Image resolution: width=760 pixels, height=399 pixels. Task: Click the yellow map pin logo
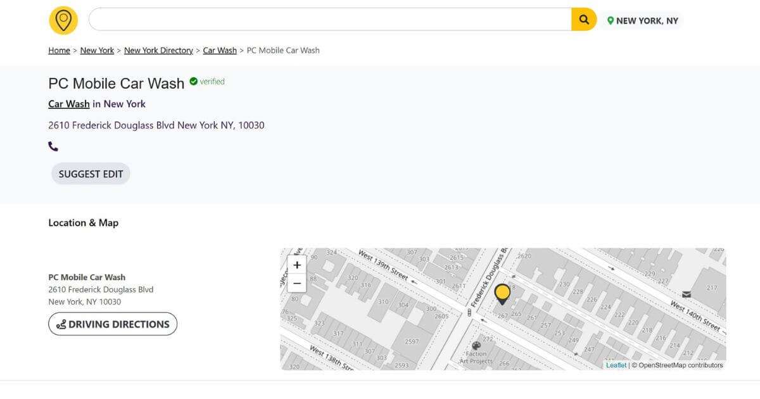click(63, 20)
